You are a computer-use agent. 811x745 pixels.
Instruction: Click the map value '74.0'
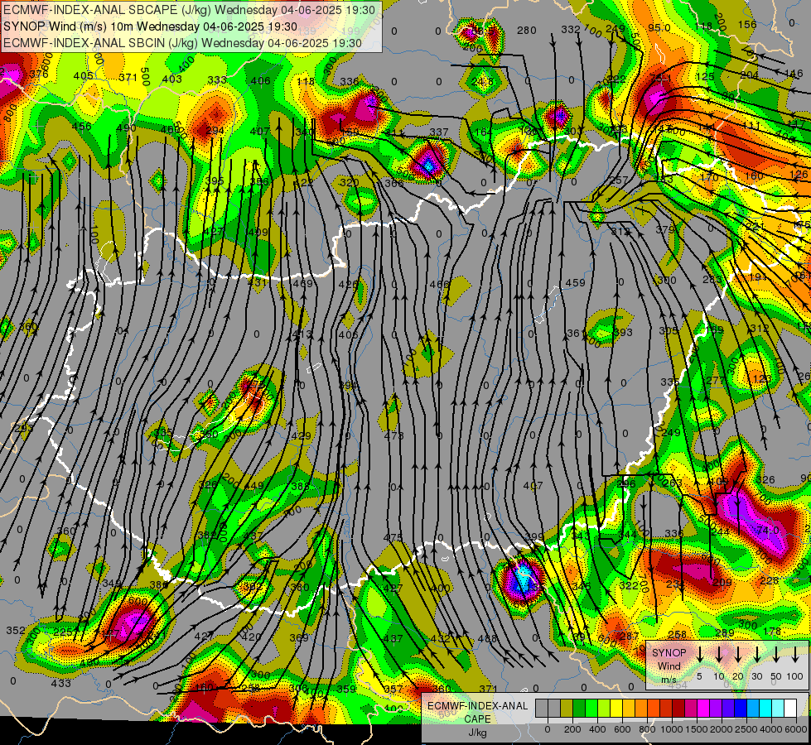[x=768, y=531]
